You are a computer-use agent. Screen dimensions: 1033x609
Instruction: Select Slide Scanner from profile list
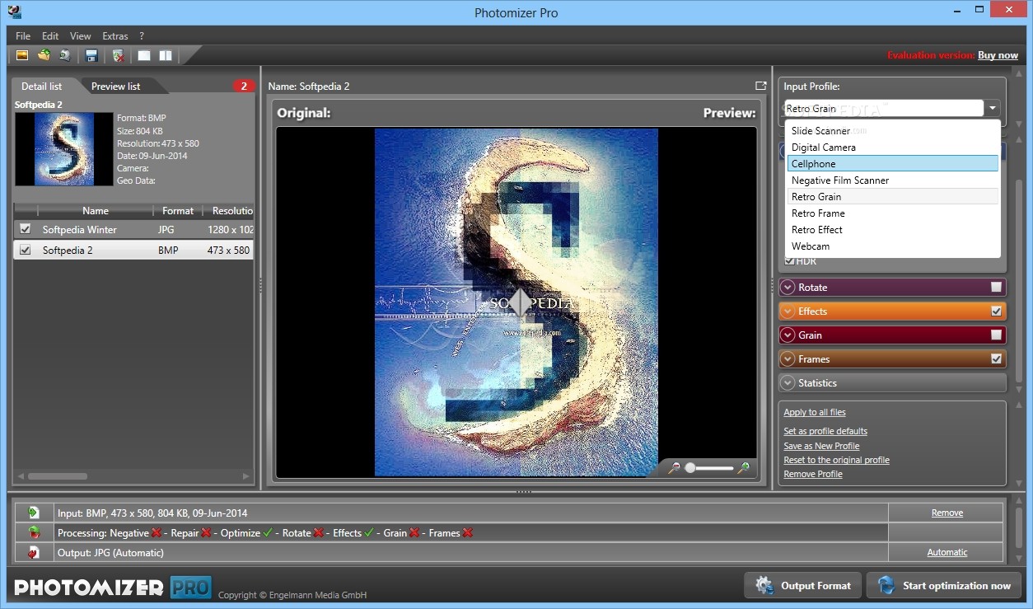click(892, 130)
